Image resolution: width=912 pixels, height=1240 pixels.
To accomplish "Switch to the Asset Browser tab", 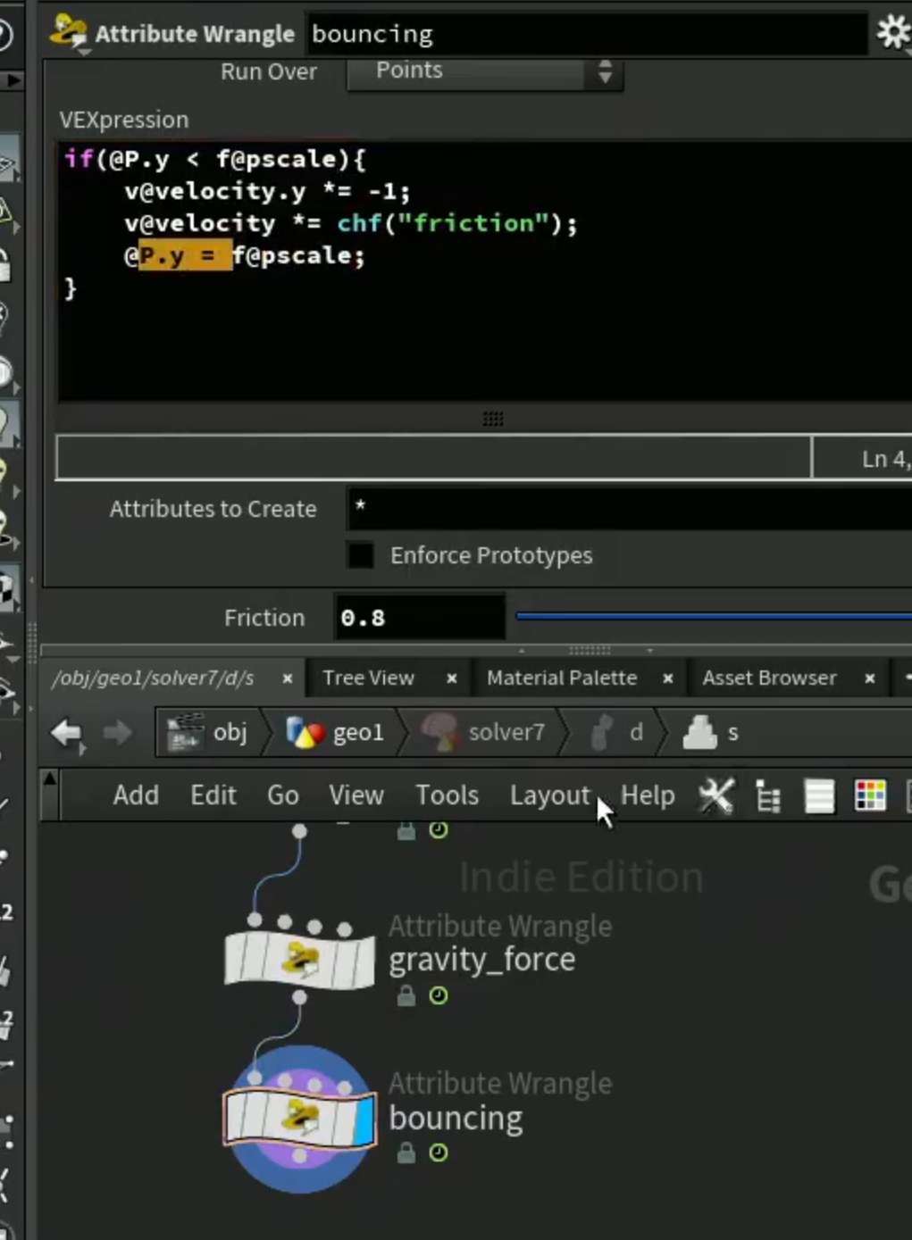I will tap(769, 678).
